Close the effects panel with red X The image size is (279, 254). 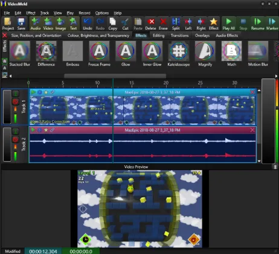coord(5,36)
